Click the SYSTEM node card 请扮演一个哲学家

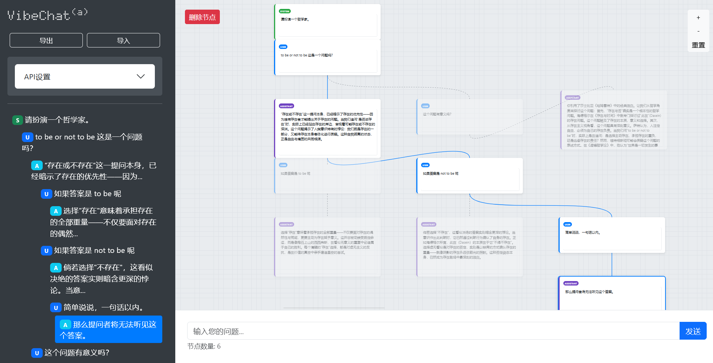point(328,22)
